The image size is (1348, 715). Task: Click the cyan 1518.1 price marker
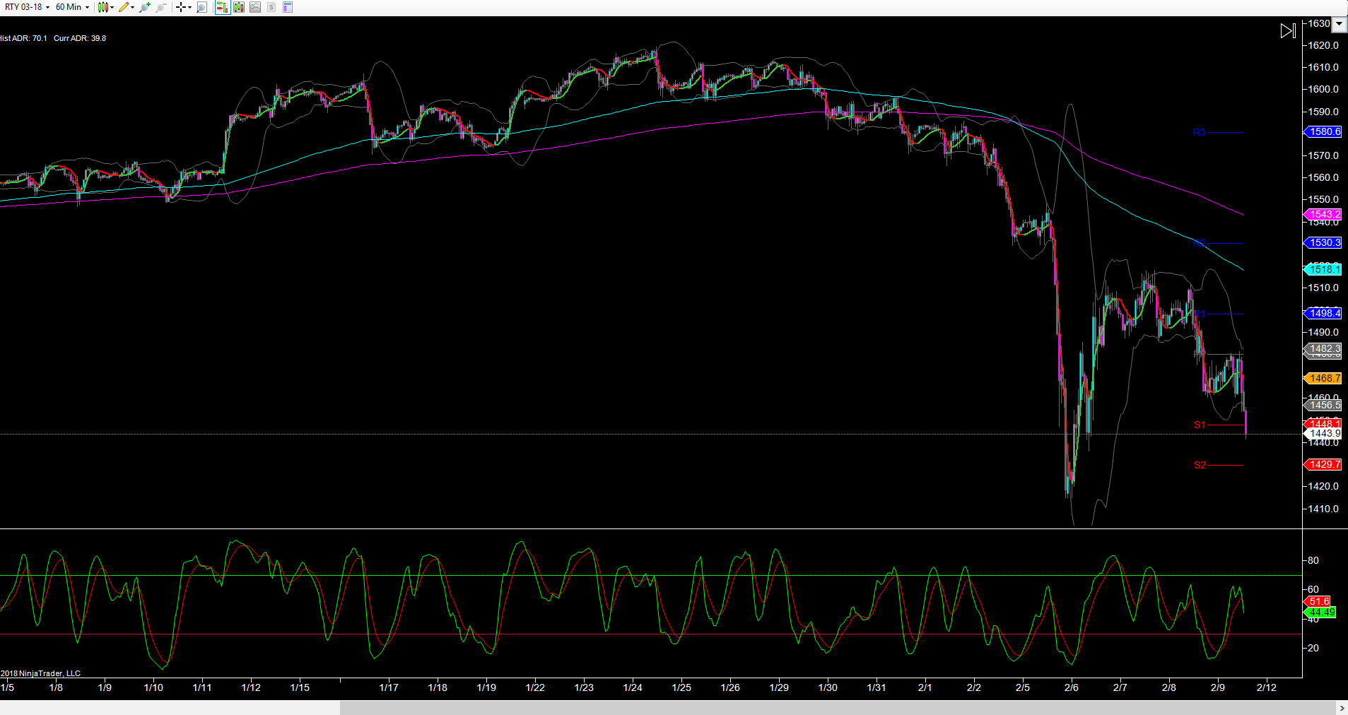tap(1322, 269)
